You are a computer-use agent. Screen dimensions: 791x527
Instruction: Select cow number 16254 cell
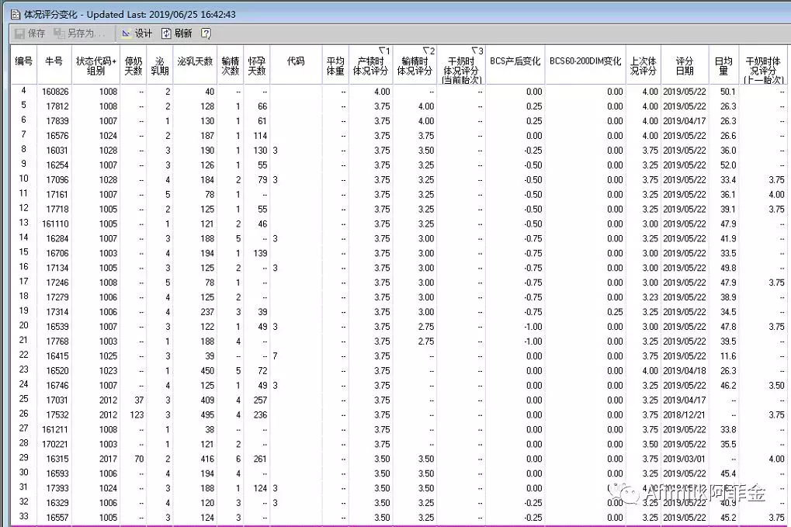57,165
